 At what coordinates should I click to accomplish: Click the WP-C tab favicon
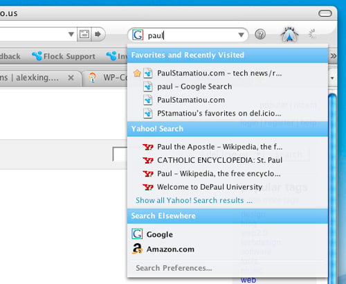(x=92, y=78)
